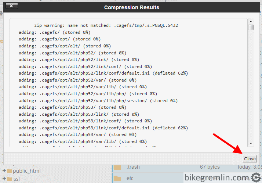Click the Compression Results title bar
The height and width of the screenshot is (183, 262).
(132, 7)
